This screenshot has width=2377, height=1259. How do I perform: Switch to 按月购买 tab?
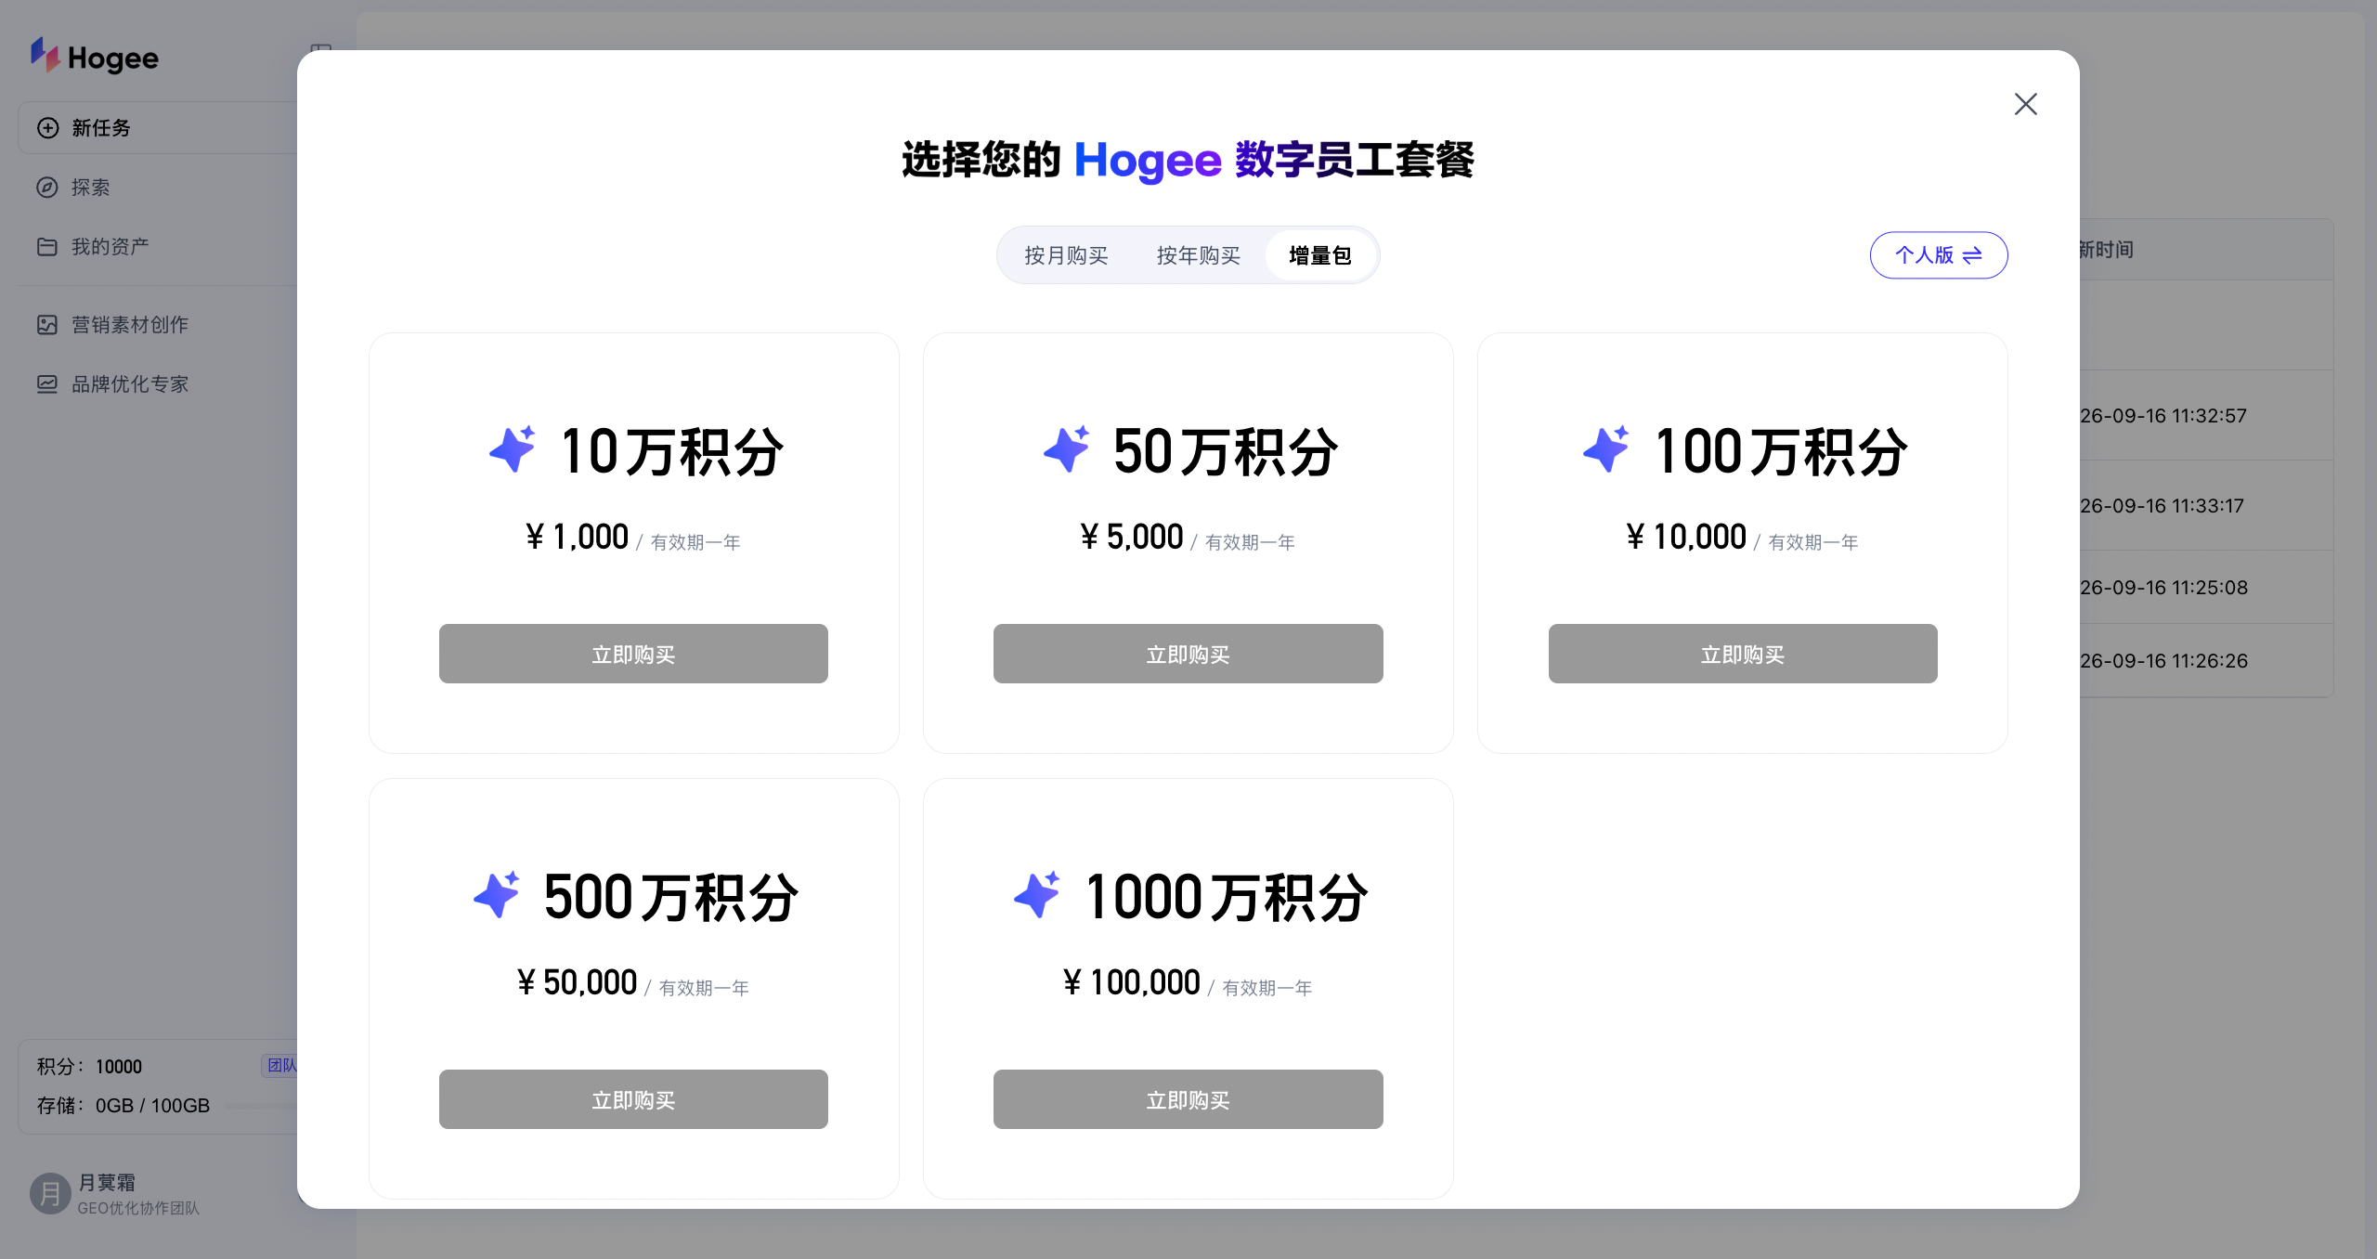[1066, 255]
